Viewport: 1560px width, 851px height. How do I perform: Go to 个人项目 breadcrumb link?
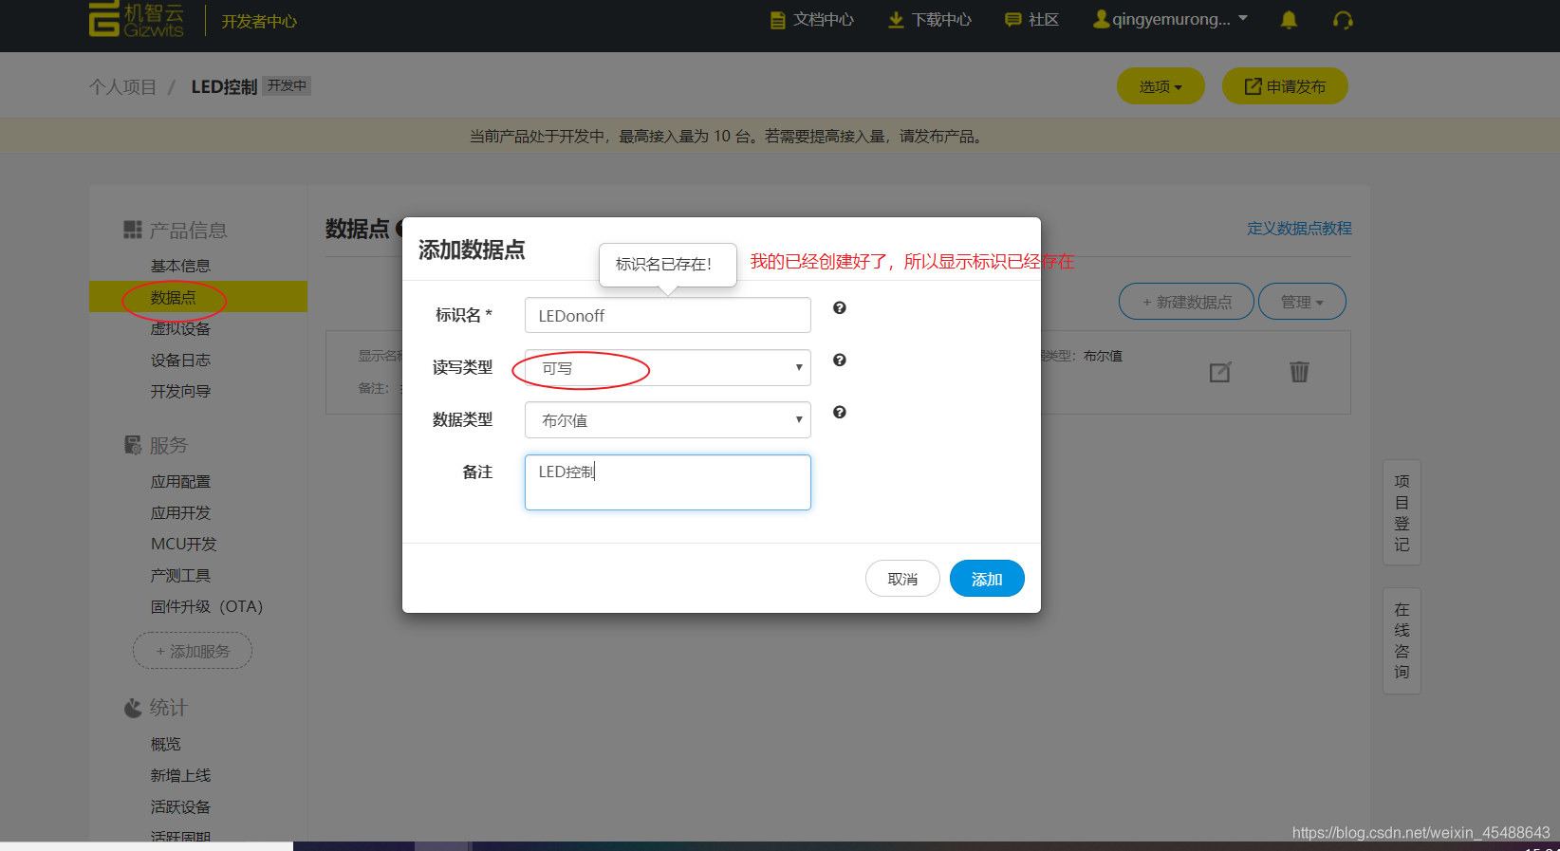click(122, 87)
